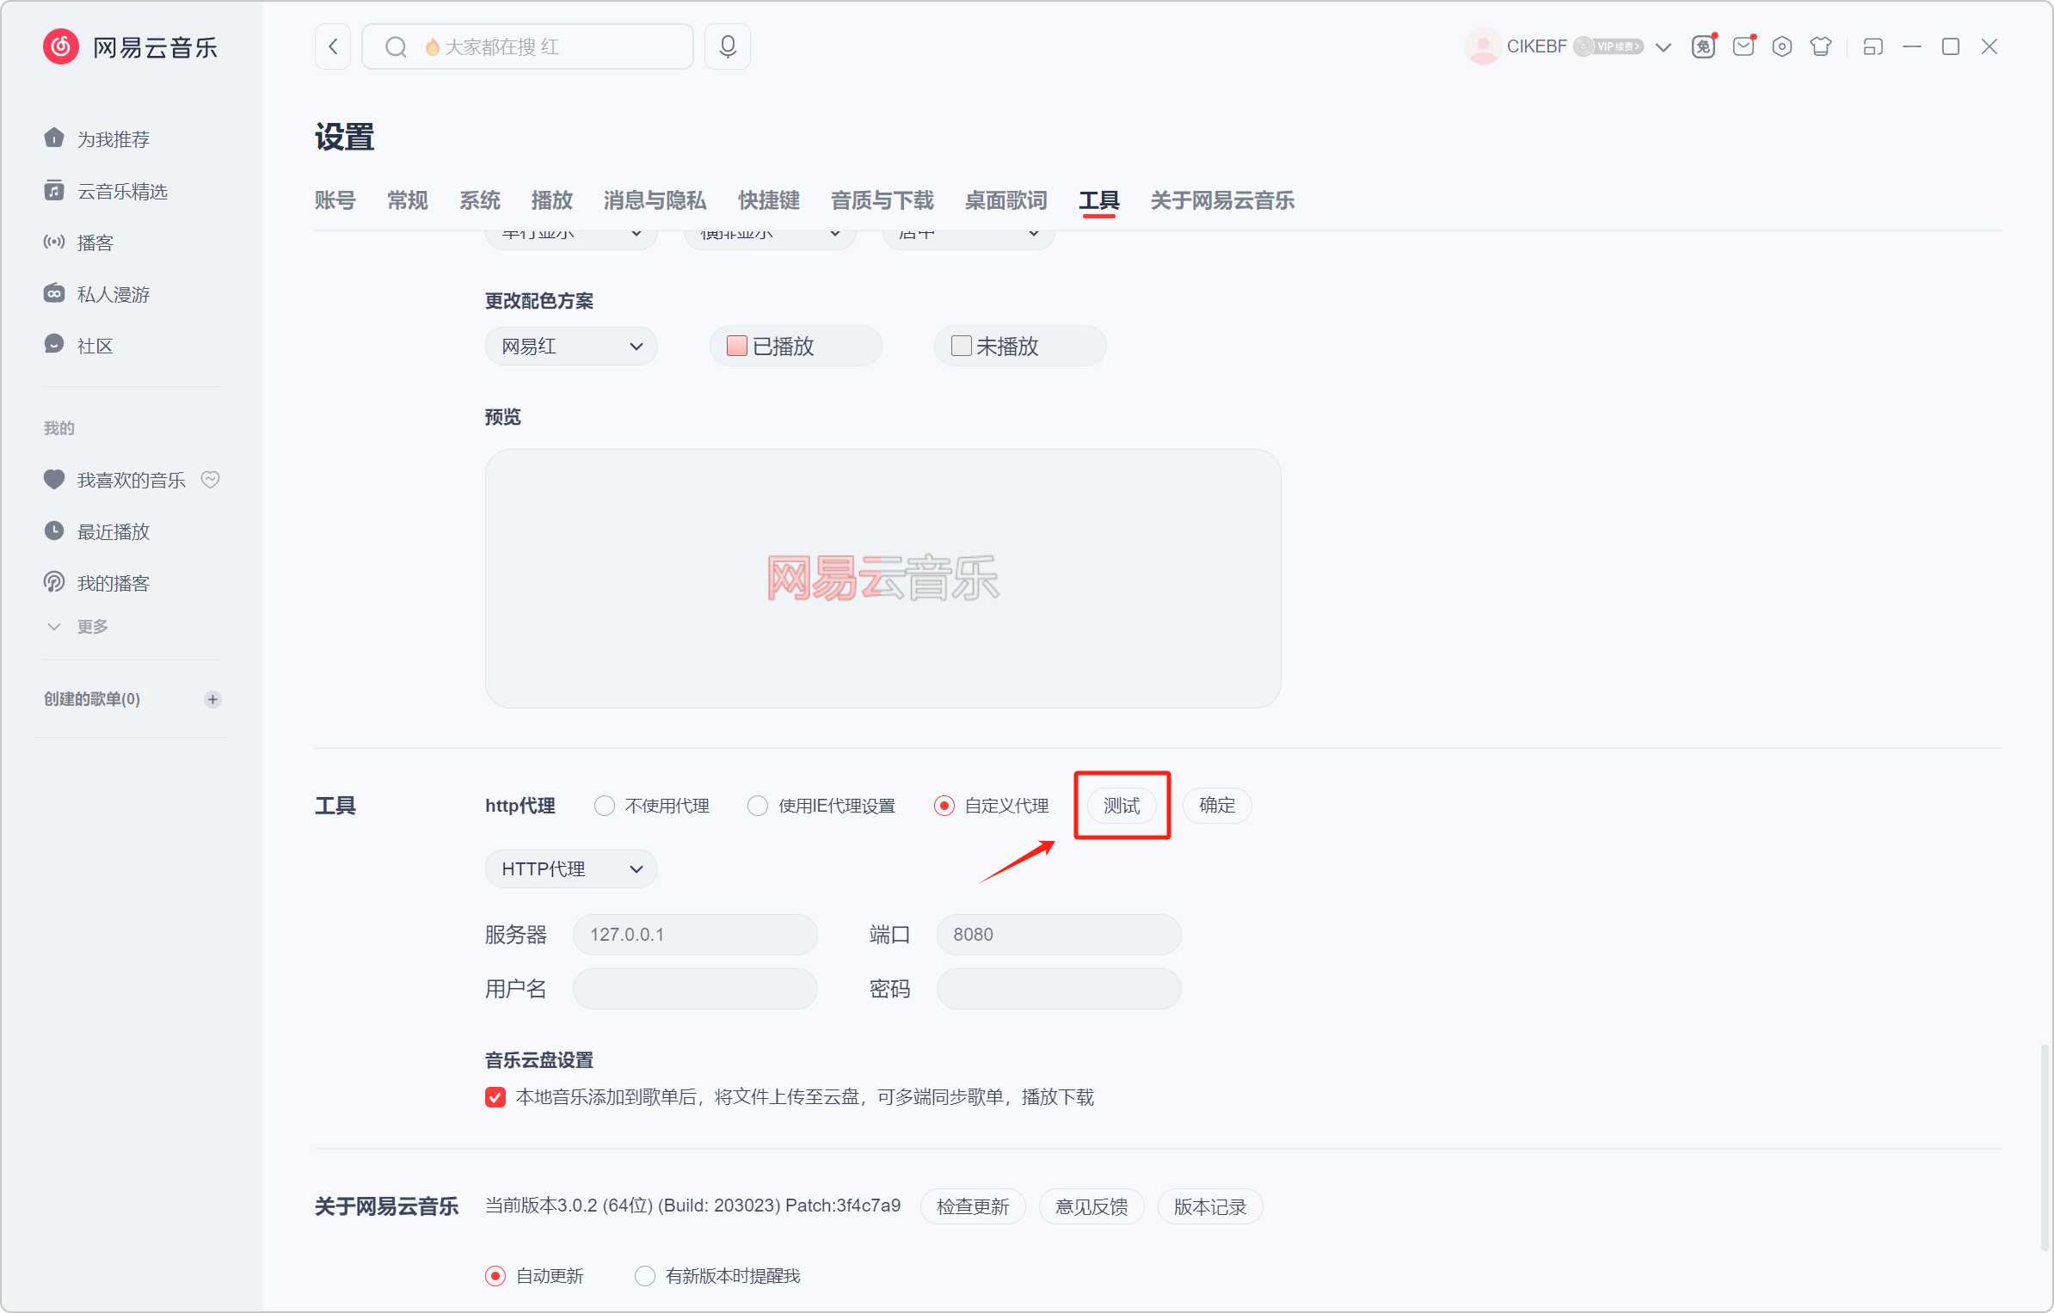
Task: Select 自定义代理 radio button
Action: [944, 806]
